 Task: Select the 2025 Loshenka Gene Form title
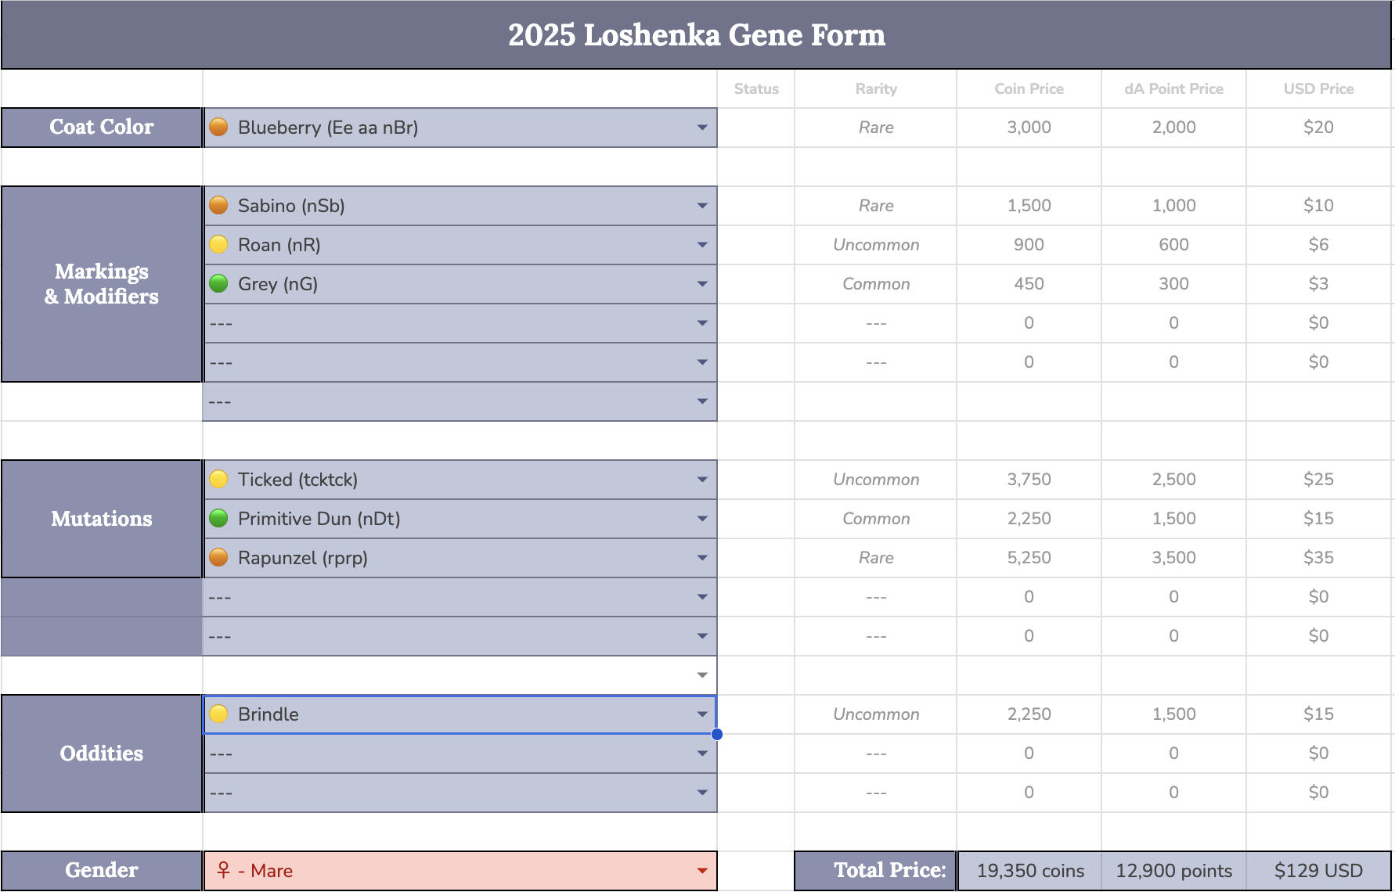(697, 35)
